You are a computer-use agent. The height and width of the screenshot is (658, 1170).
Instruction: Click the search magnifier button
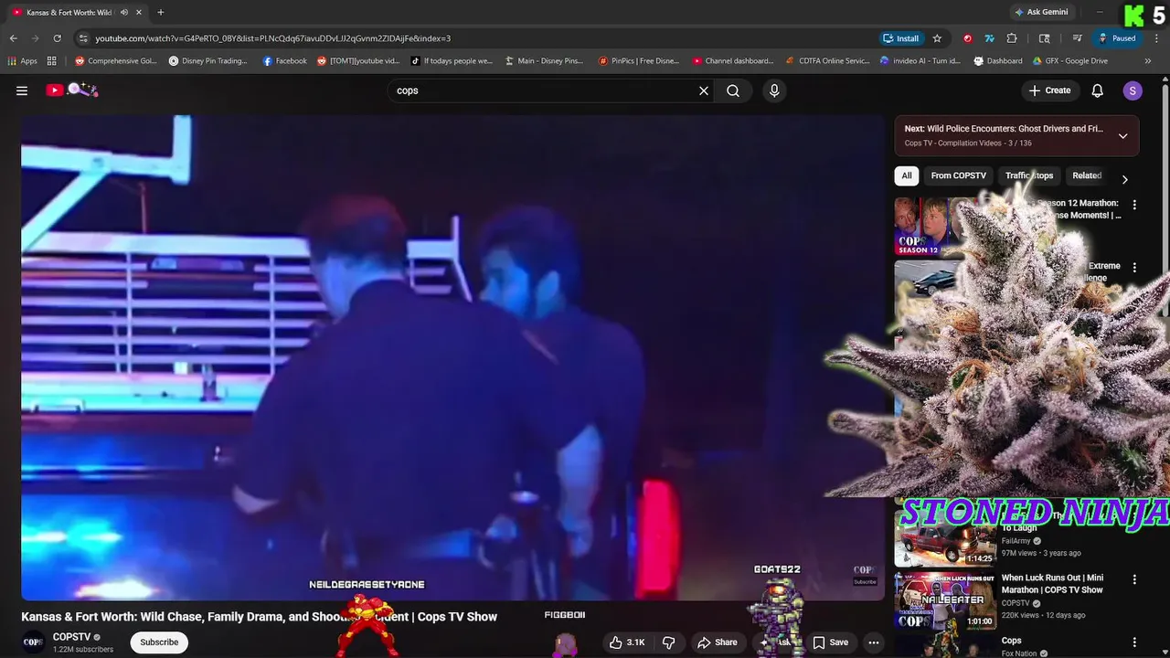click(733, 90)
